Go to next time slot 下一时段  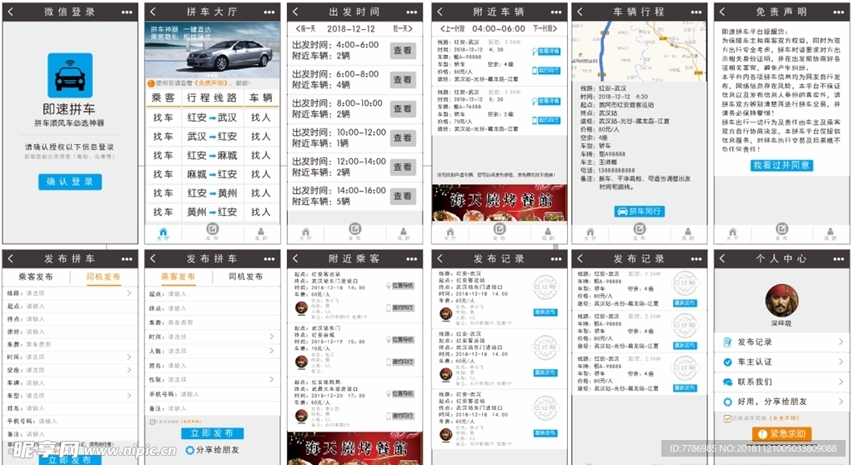pyautogui.click(x=545, y=28)
